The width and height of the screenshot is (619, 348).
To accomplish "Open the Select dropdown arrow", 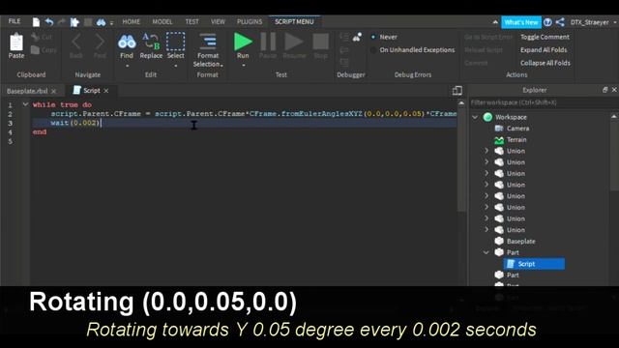I will click(x=176, y=66).
